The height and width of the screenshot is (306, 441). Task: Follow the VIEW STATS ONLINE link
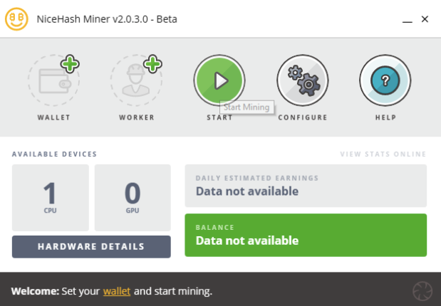point(383,154)
